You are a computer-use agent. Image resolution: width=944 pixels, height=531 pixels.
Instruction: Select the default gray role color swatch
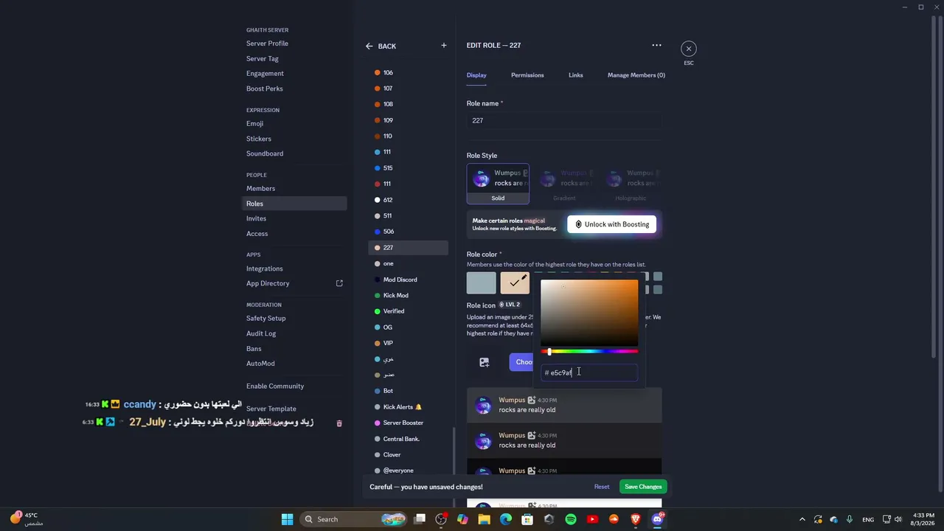click(x=482, y=283)
